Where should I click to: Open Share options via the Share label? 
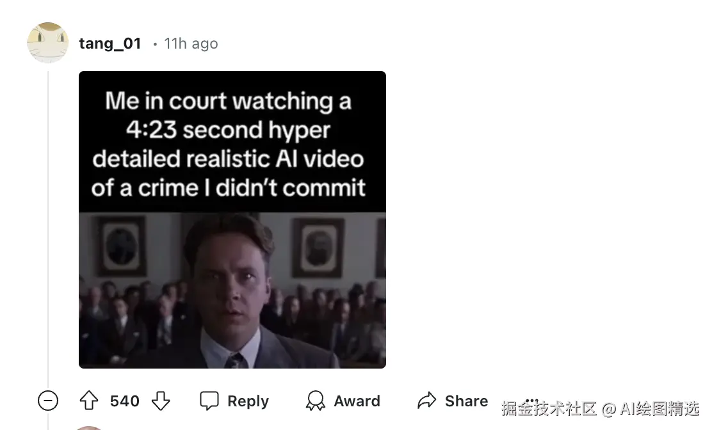click(x=466, y=401)
